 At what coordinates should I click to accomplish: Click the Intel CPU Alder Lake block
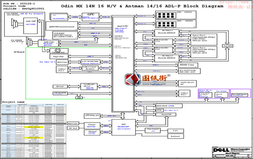click(x=123, y=64)
